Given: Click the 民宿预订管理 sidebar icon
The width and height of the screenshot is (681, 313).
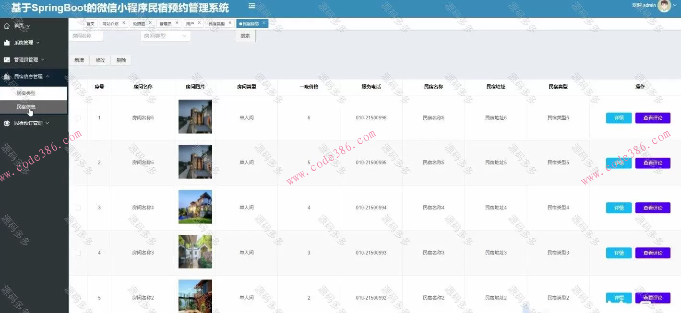Looking at the screenshot, I should (x=7, y=123).
